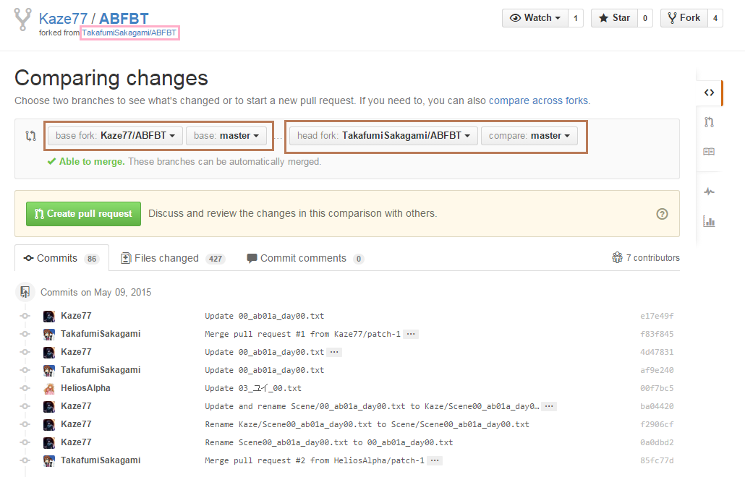Open commit hash ba04420

657,406
